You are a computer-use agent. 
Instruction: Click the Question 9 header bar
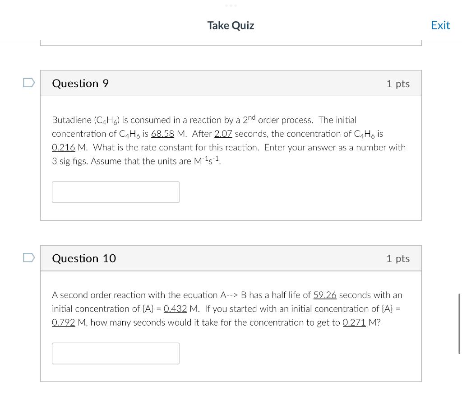tap(231, 83)
